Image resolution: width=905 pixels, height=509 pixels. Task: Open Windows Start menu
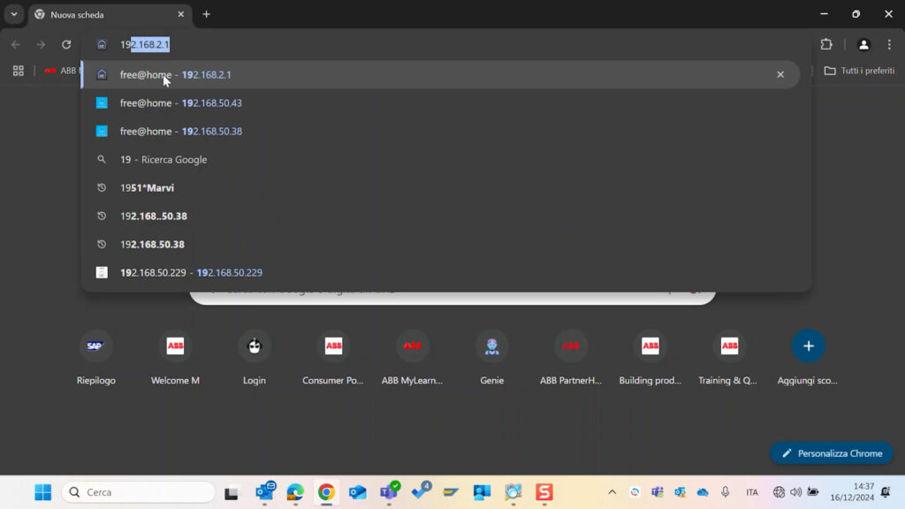tap(42, 492)
